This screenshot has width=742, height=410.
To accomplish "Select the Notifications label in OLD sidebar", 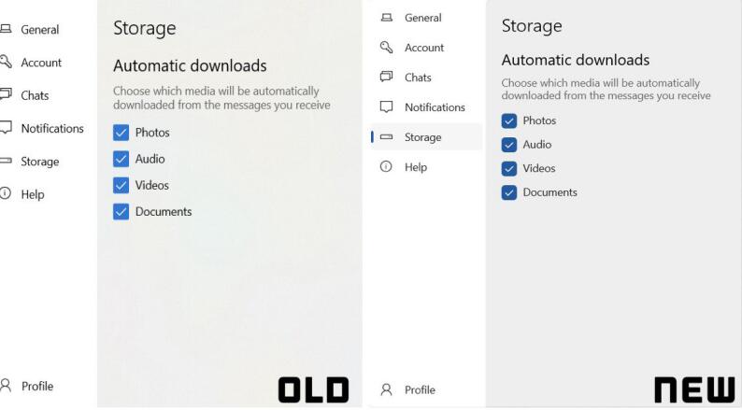I will [52, 129].
